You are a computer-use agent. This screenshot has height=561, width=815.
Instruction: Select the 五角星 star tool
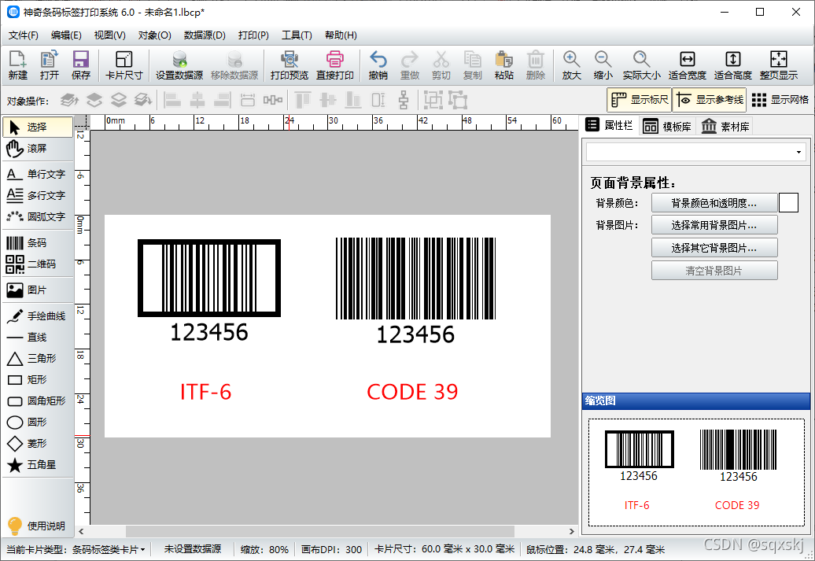tap(38, 465)
